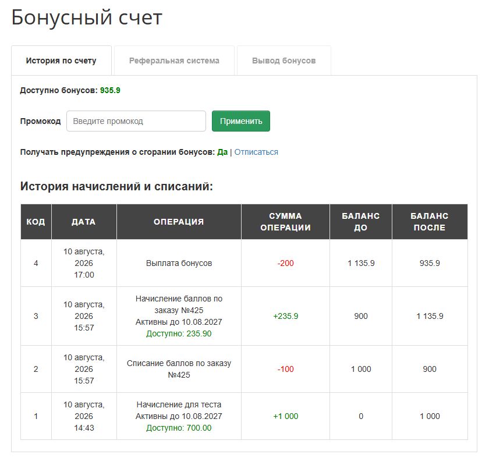Click balance-after 1 135.9 in the +235.9 row
Viewport: 489px width, 458px height.
click(x=430, y=316)
